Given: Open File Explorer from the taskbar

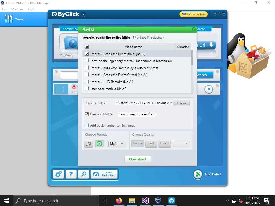Looking at the screenshot, I should point(132,201).
